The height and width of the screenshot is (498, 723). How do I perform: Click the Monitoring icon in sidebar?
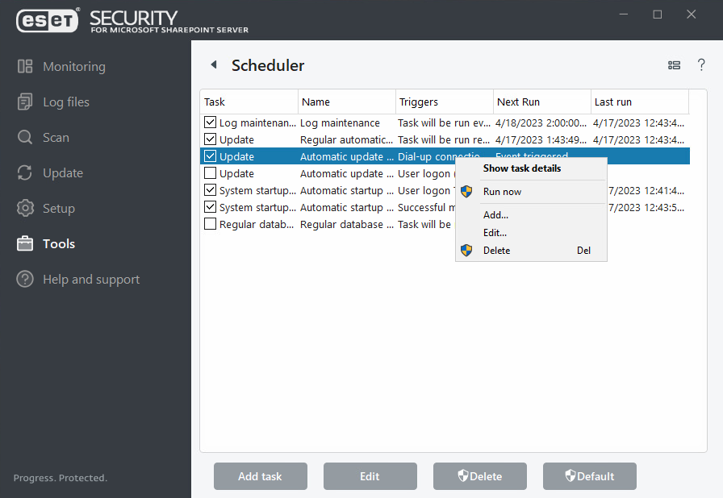tap(25, 67)
